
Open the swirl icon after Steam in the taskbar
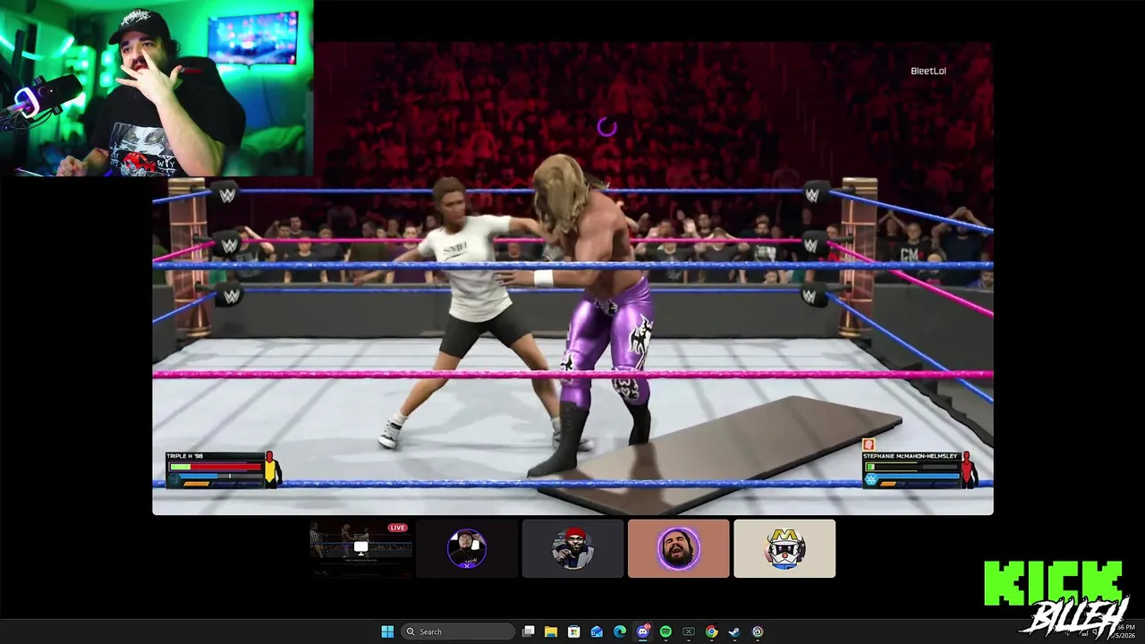758,631
